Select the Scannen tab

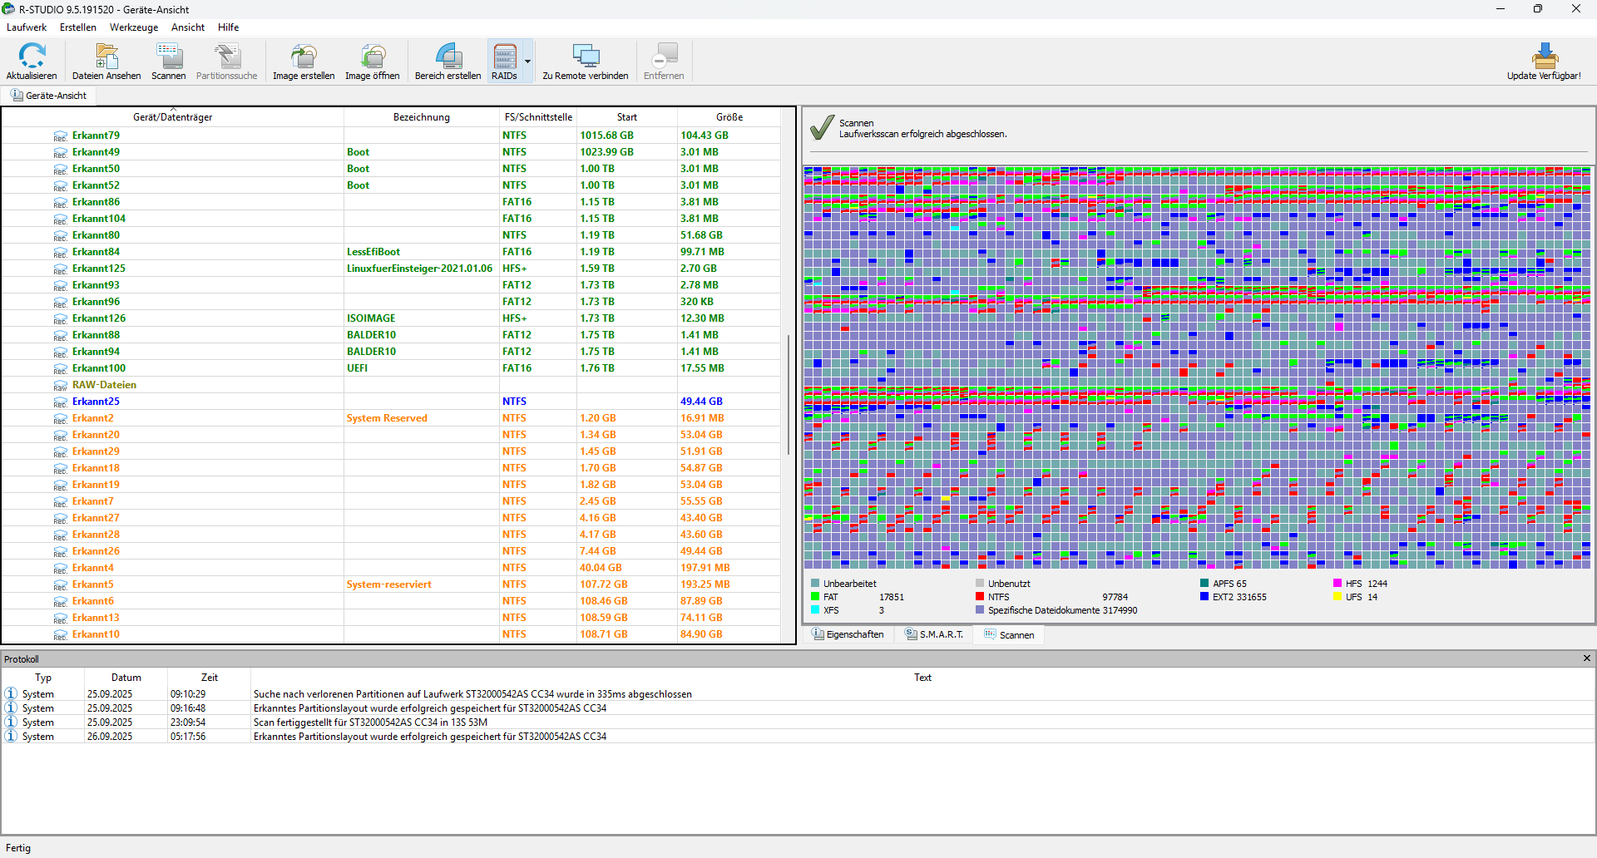(x=1009, y=634)
